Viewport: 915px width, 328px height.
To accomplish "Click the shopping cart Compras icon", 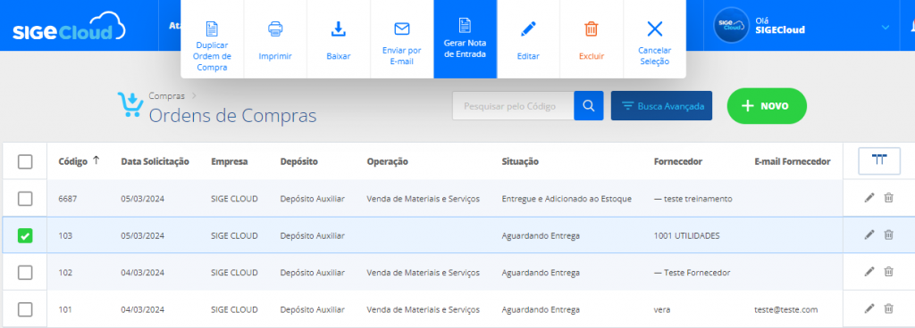I will (130, 104).
